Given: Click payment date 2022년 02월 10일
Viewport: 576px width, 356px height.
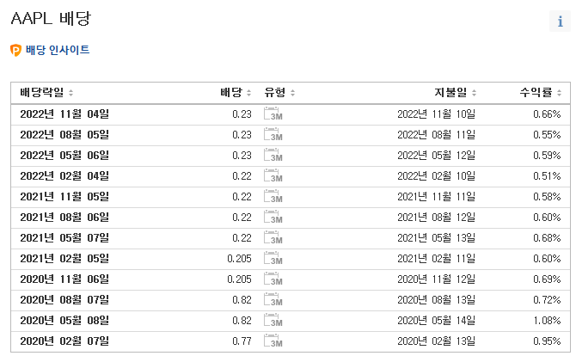Looking at the screenshot, I should click(x=437, y=176).
